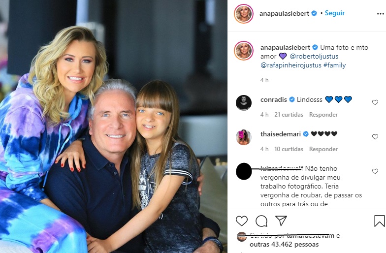View the 21 curtidas on conradis comment
The image size is (386, 253).
(289, 115)
